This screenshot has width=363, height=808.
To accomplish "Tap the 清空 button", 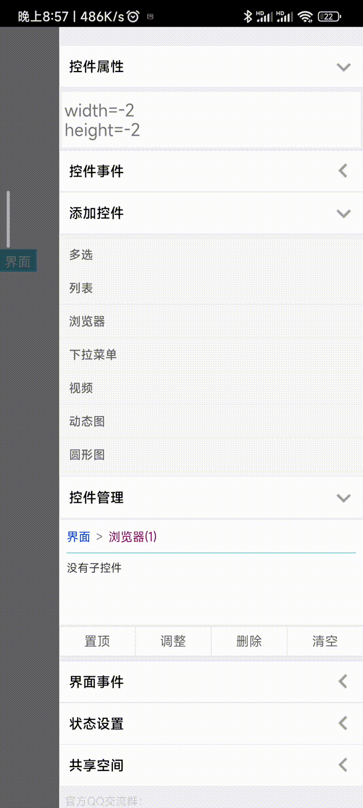I will click(325, 641).
